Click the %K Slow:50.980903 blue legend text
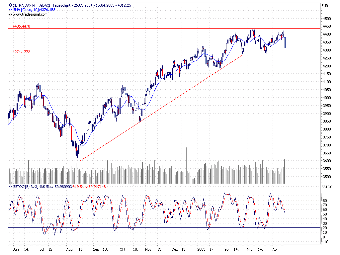Screen dimensions: 340x255 point(55,187)
